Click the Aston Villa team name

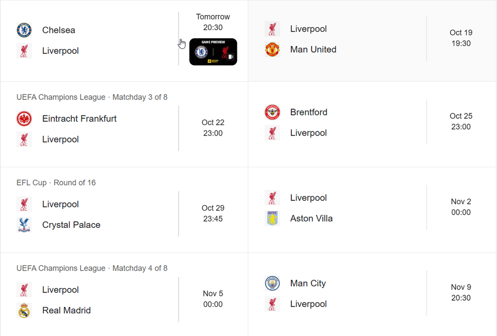tap(312, 219)
